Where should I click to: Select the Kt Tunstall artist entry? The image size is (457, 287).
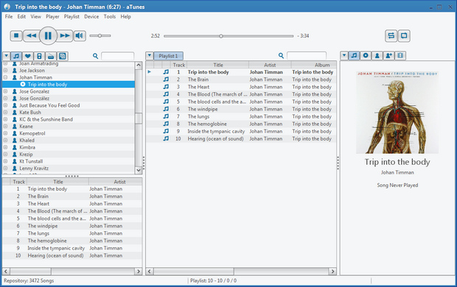31,161
